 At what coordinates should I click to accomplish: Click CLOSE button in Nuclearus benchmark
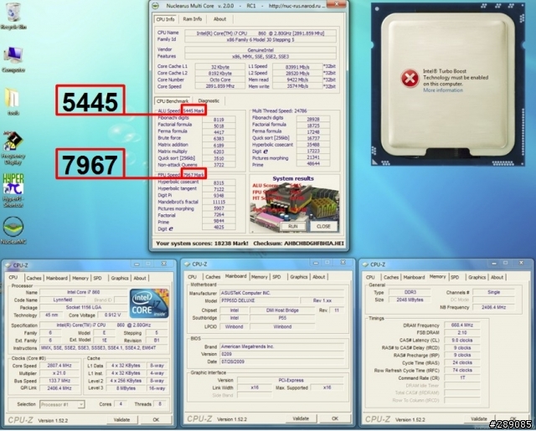coord(323,227)
